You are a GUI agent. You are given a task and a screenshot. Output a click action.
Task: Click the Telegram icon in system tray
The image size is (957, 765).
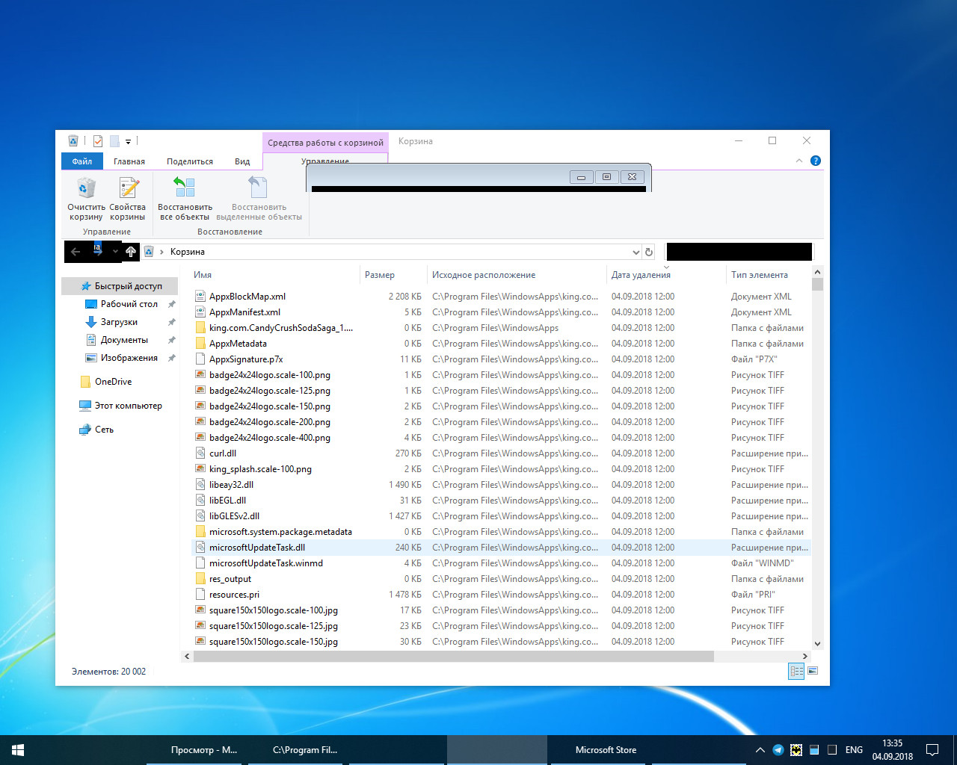point(778,750)
